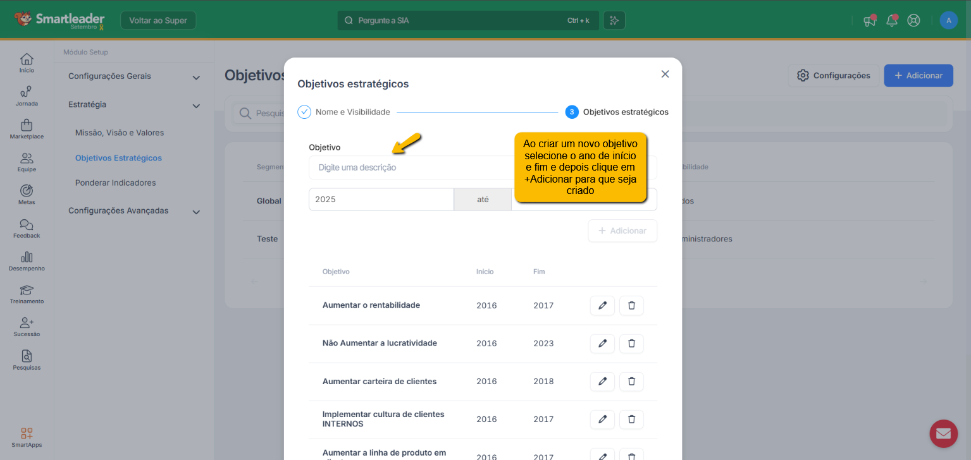
Task: Click the Configurações button
Action: tap(833, 75)
